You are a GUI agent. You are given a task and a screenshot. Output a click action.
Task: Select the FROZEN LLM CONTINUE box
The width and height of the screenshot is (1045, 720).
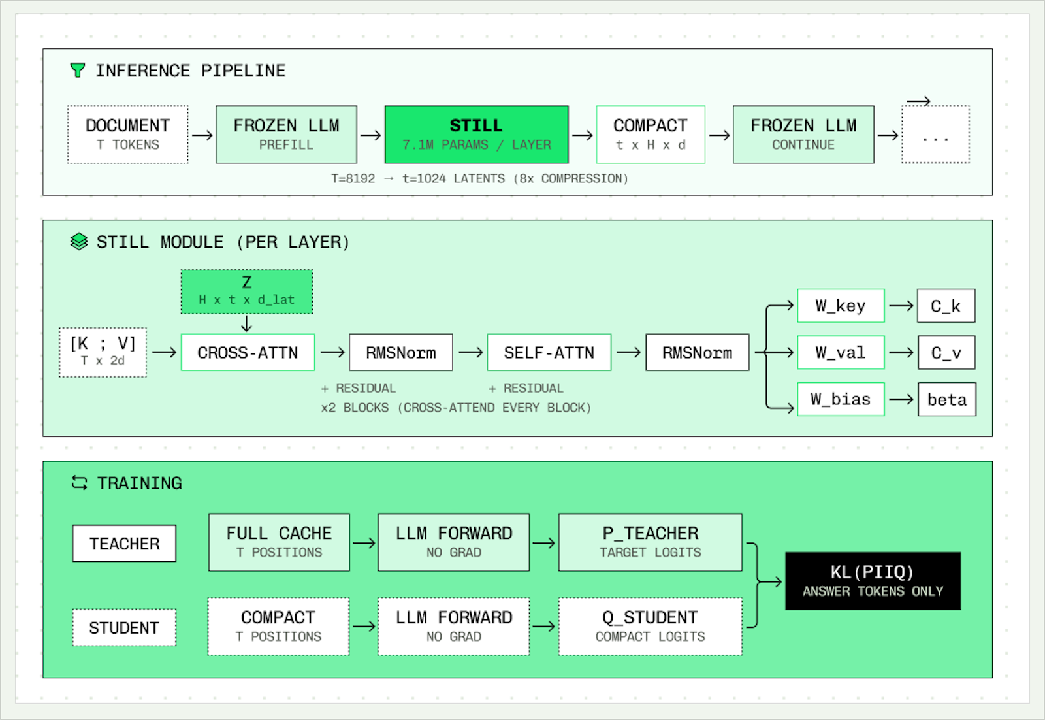(x=803, y=135)
